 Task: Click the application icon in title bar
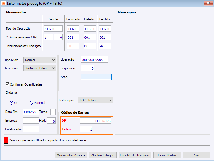4,3
